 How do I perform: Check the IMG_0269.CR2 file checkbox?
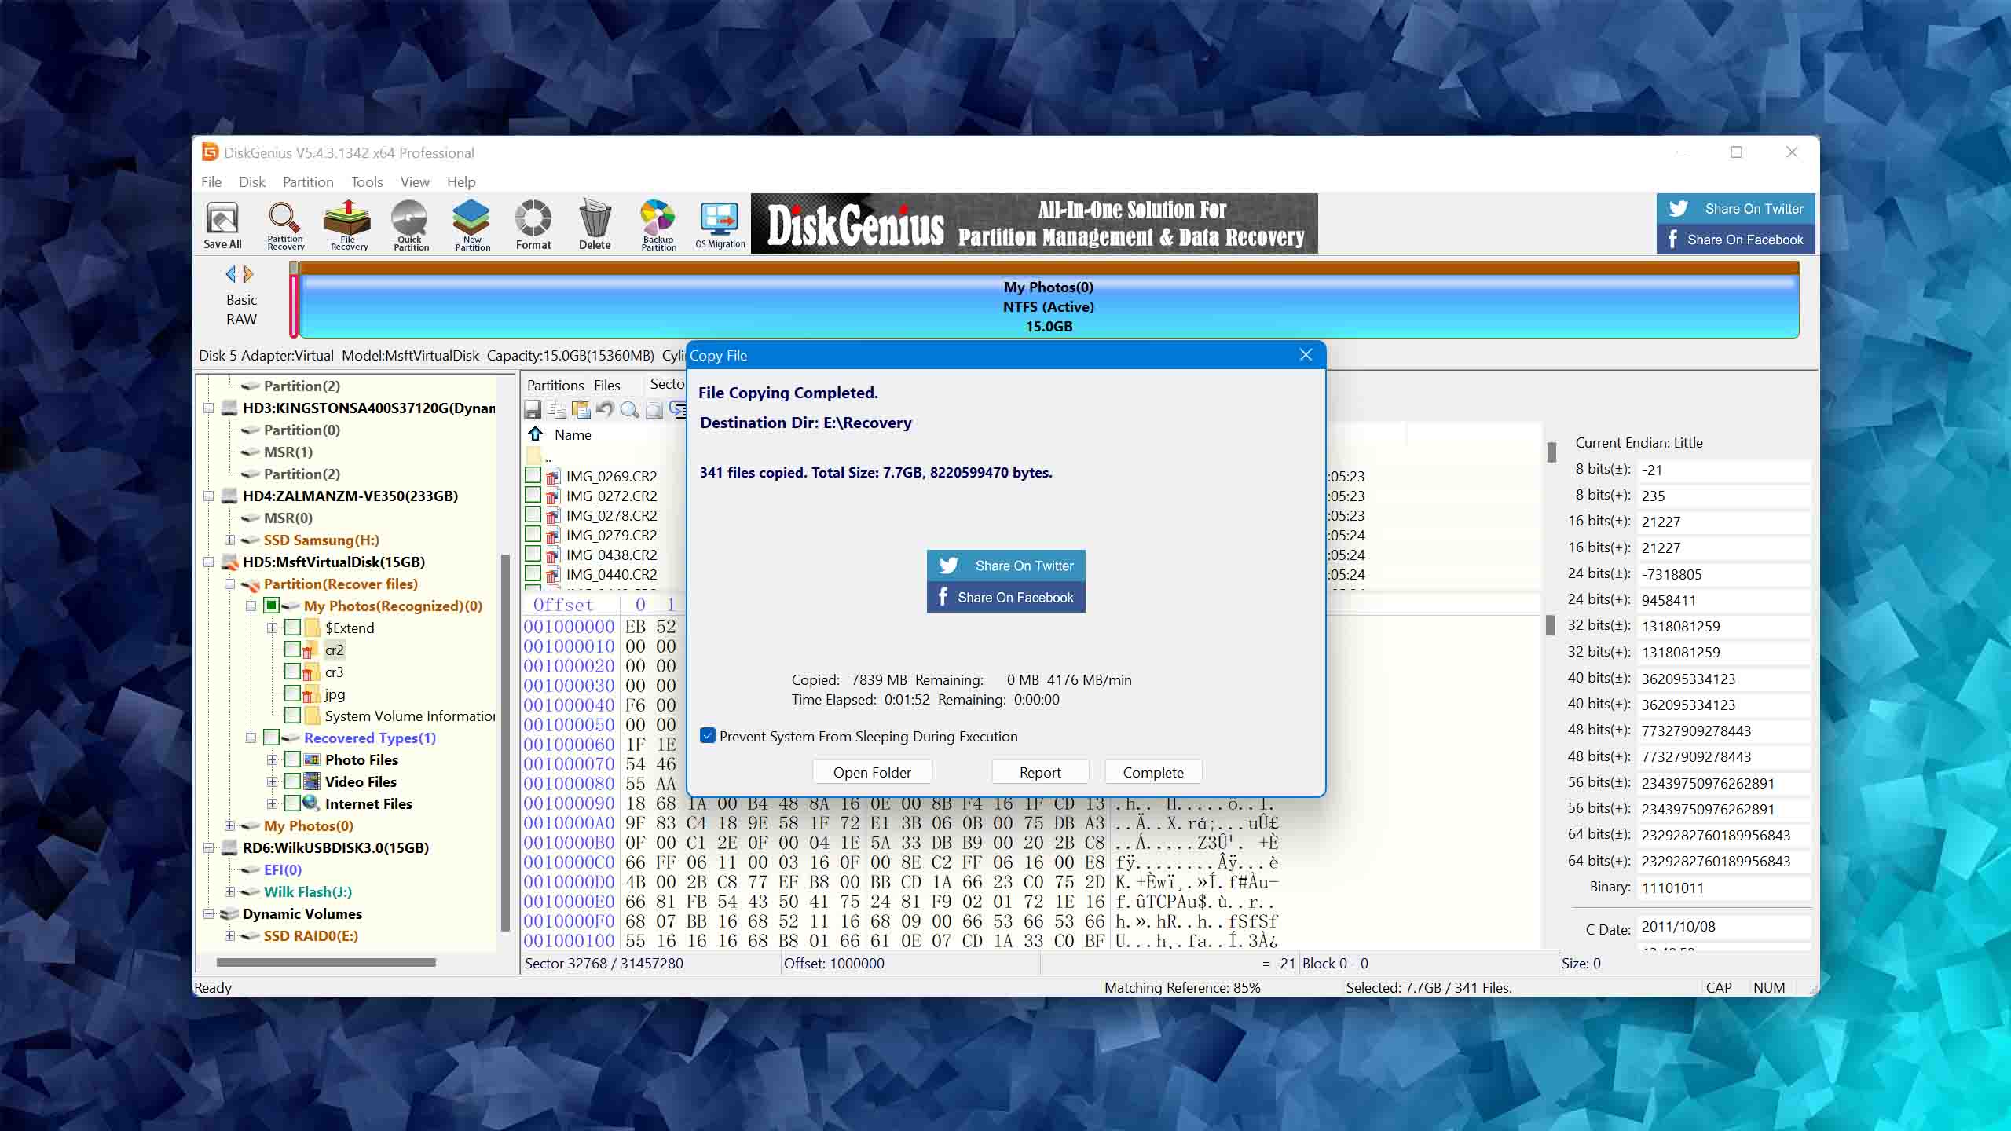533,475
